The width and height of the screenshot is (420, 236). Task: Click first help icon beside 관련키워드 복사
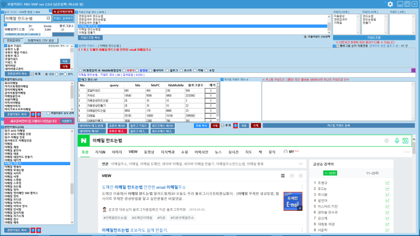point(33,230)
